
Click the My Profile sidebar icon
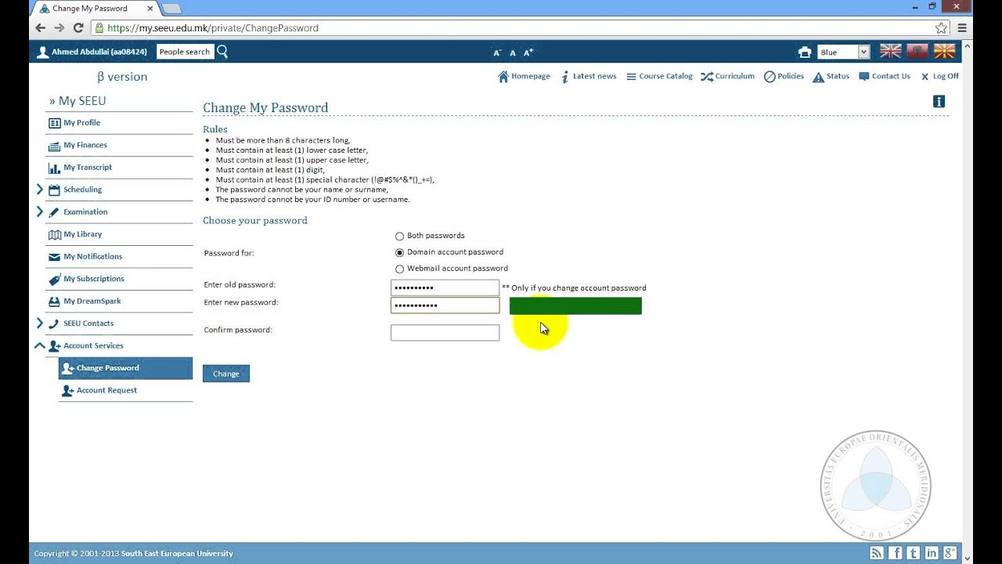(54, 123)
